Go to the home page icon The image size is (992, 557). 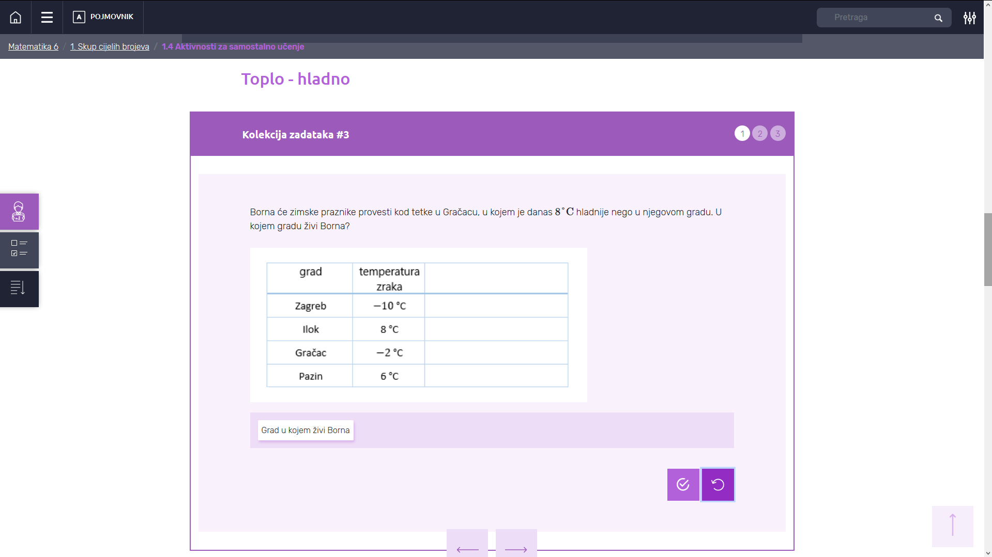pyautogui.click(x=16, y=17)
